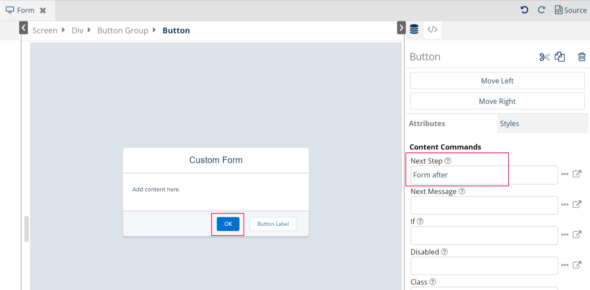Image resolution: width=590 pixels, height=290 pixels.
Task: Delete the Button with trash icon
Action: (582, 57)
